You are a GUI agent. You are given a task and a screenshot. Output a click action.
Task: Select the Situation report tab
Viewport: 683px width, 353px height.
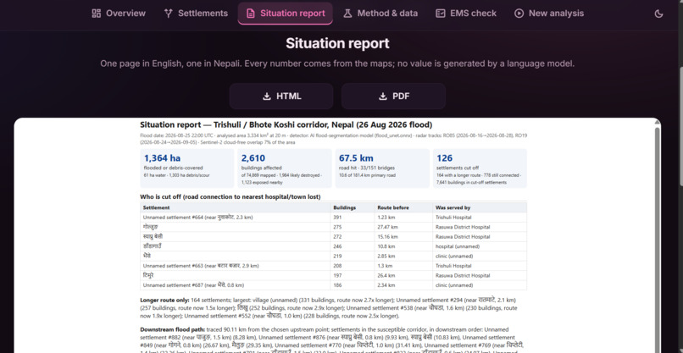[286, 14]
